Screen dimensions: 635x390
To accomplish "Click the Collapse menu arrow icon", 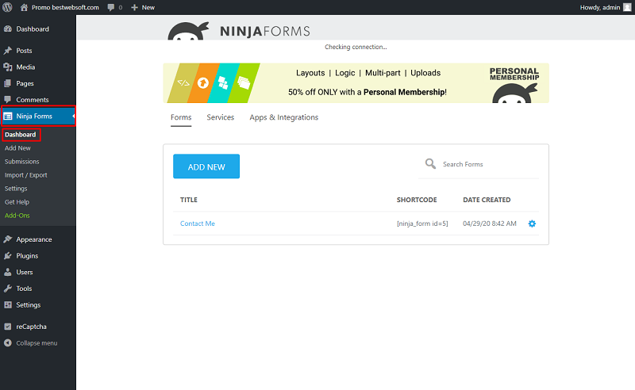I will [x=8, y=342].
